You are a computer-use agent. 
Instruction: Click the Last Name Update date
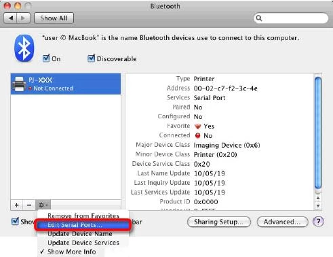click(210, 173)
